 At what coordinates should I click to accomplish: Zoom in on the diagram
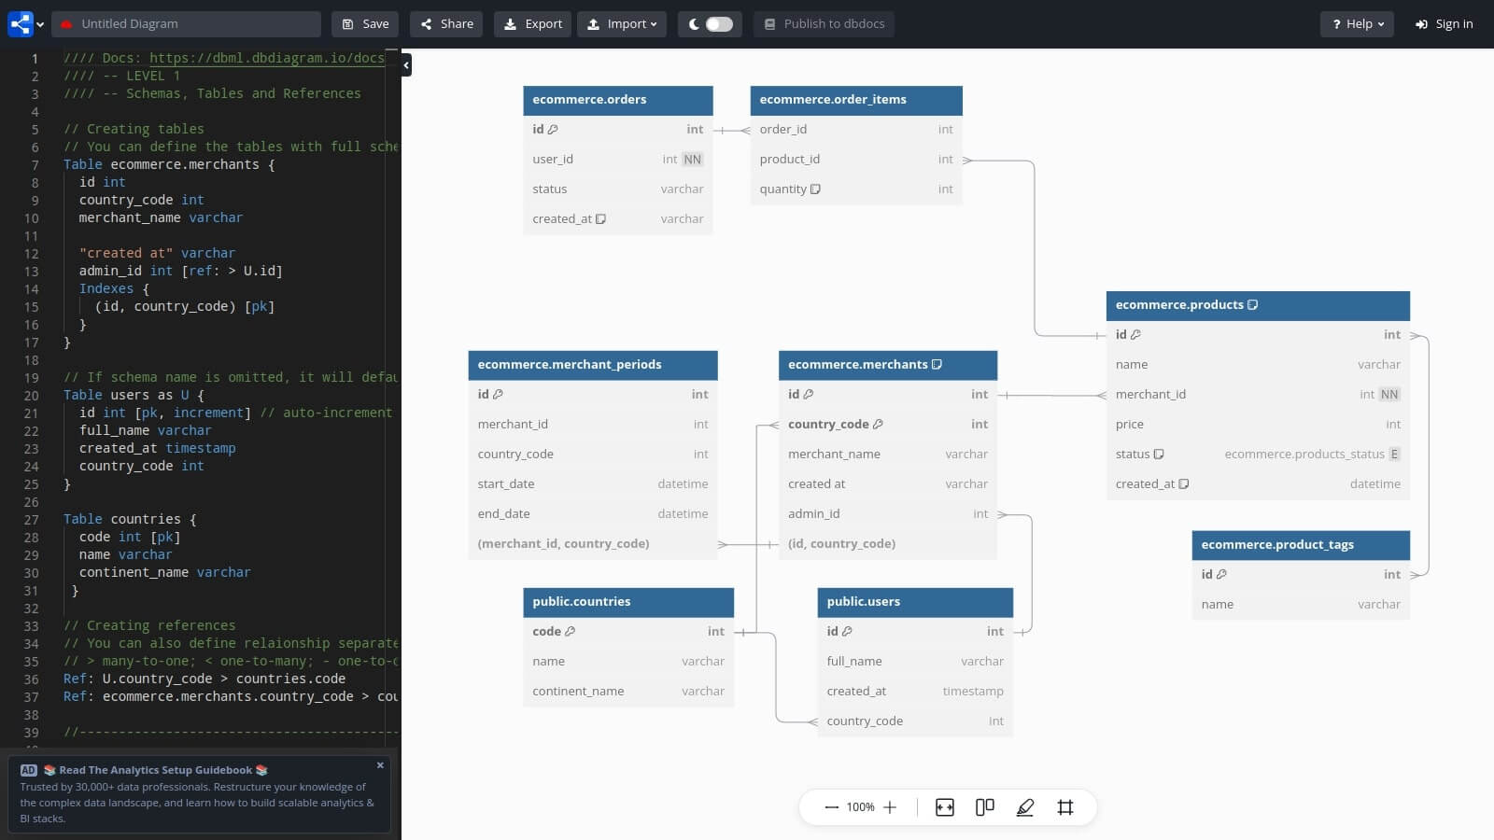(890, 807)
